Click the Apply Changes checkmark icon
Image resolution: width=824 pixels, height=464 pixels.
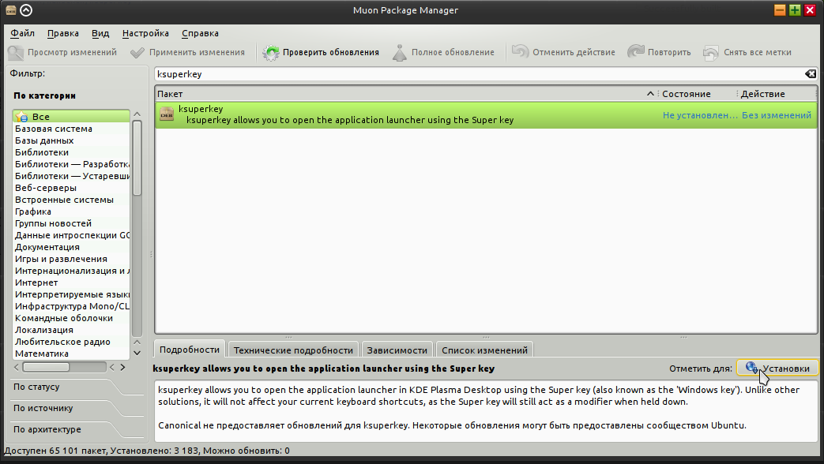pos(137,53)
